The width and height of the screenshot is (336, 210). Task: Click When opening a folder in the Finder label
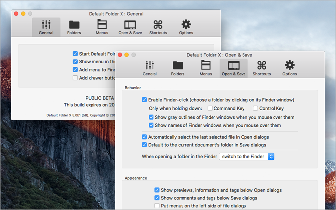click(180, 157)
